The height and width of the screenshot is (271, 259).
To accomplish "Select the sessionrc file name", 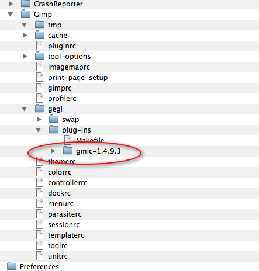I will (64, 225).
